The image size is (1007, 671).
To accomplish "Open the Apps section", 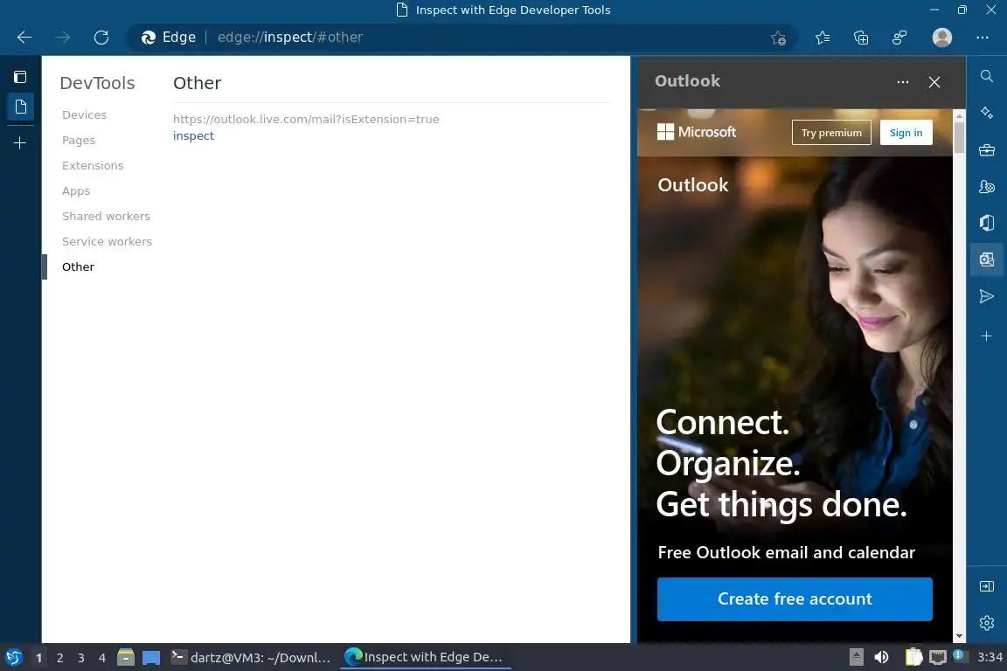I will point(76,190).
